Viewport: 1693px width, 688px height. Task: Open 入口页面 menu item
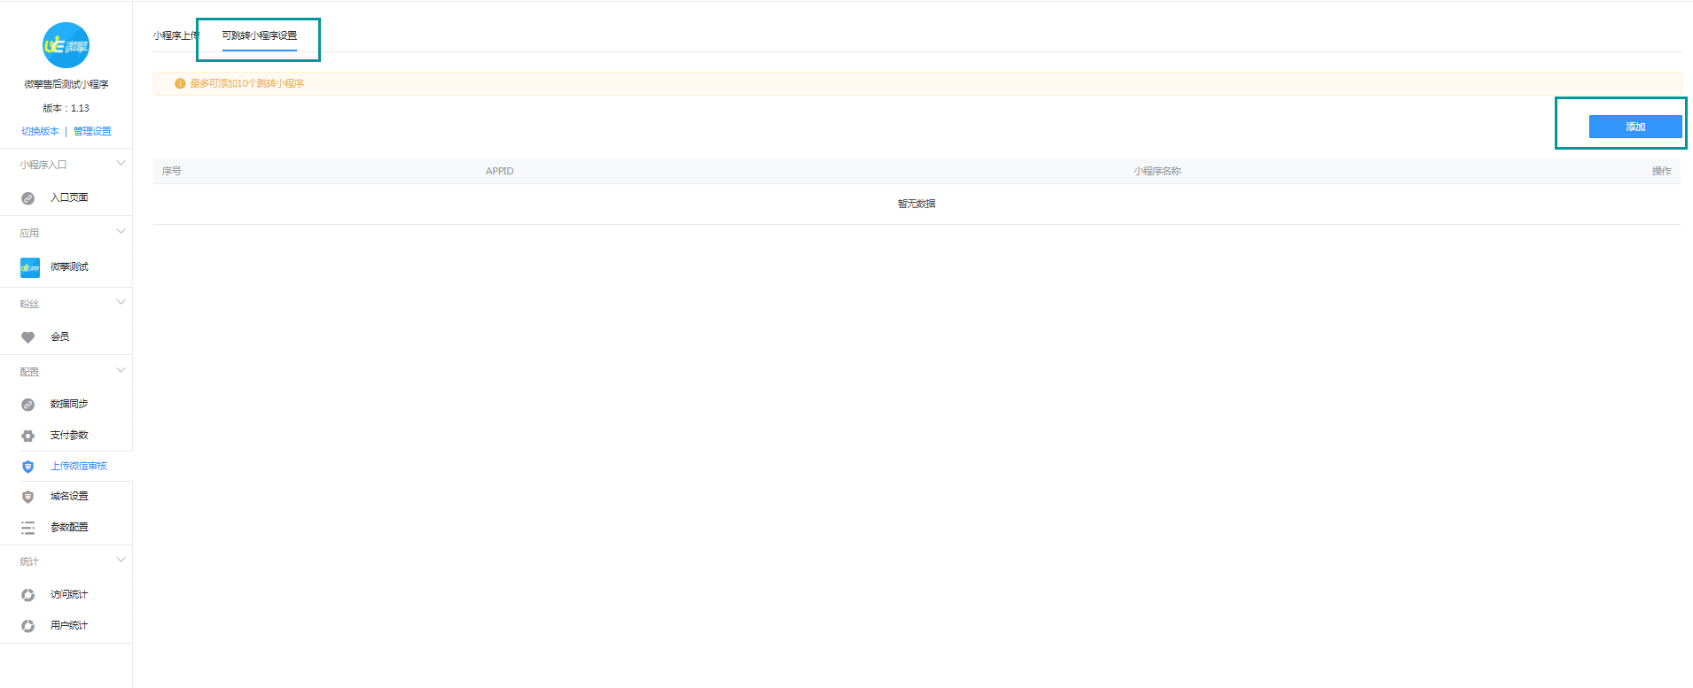[x=69, y=197]
